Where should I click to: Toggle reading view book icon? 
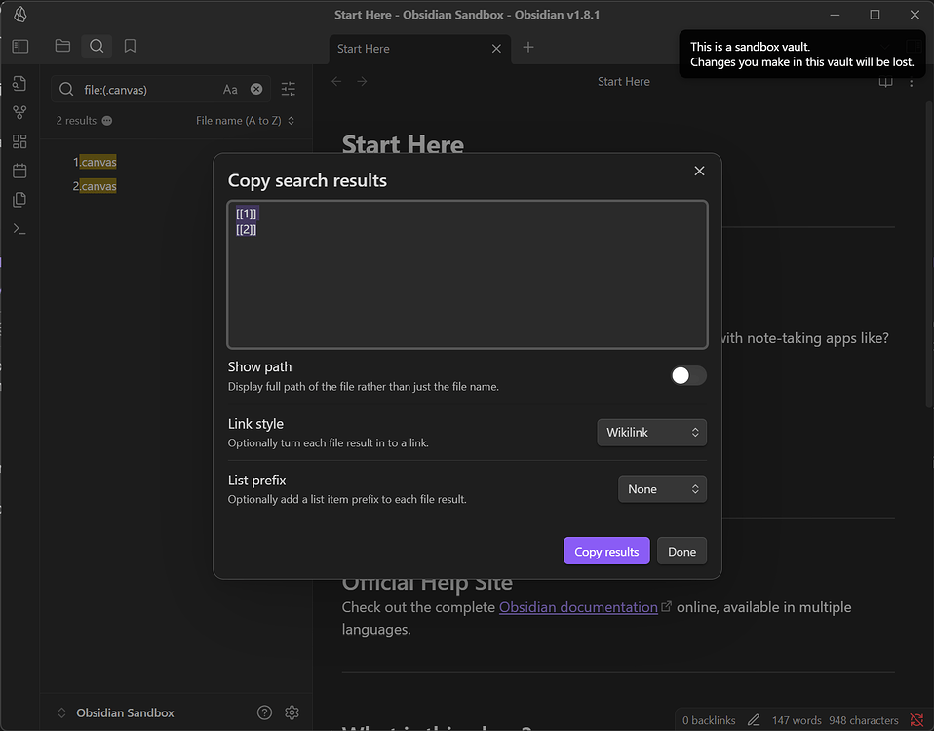pyautogui.click(x=886, y=82)
